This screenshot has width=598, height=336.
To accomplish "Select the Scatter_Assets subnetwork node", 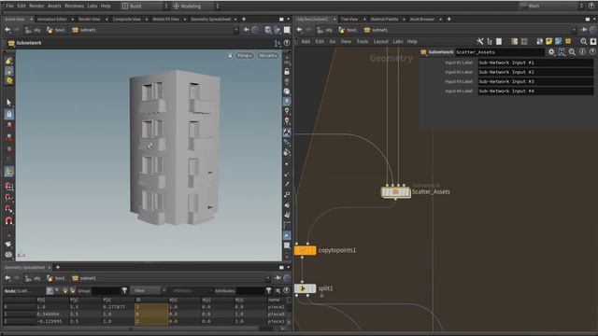I will tap(395, 192).
